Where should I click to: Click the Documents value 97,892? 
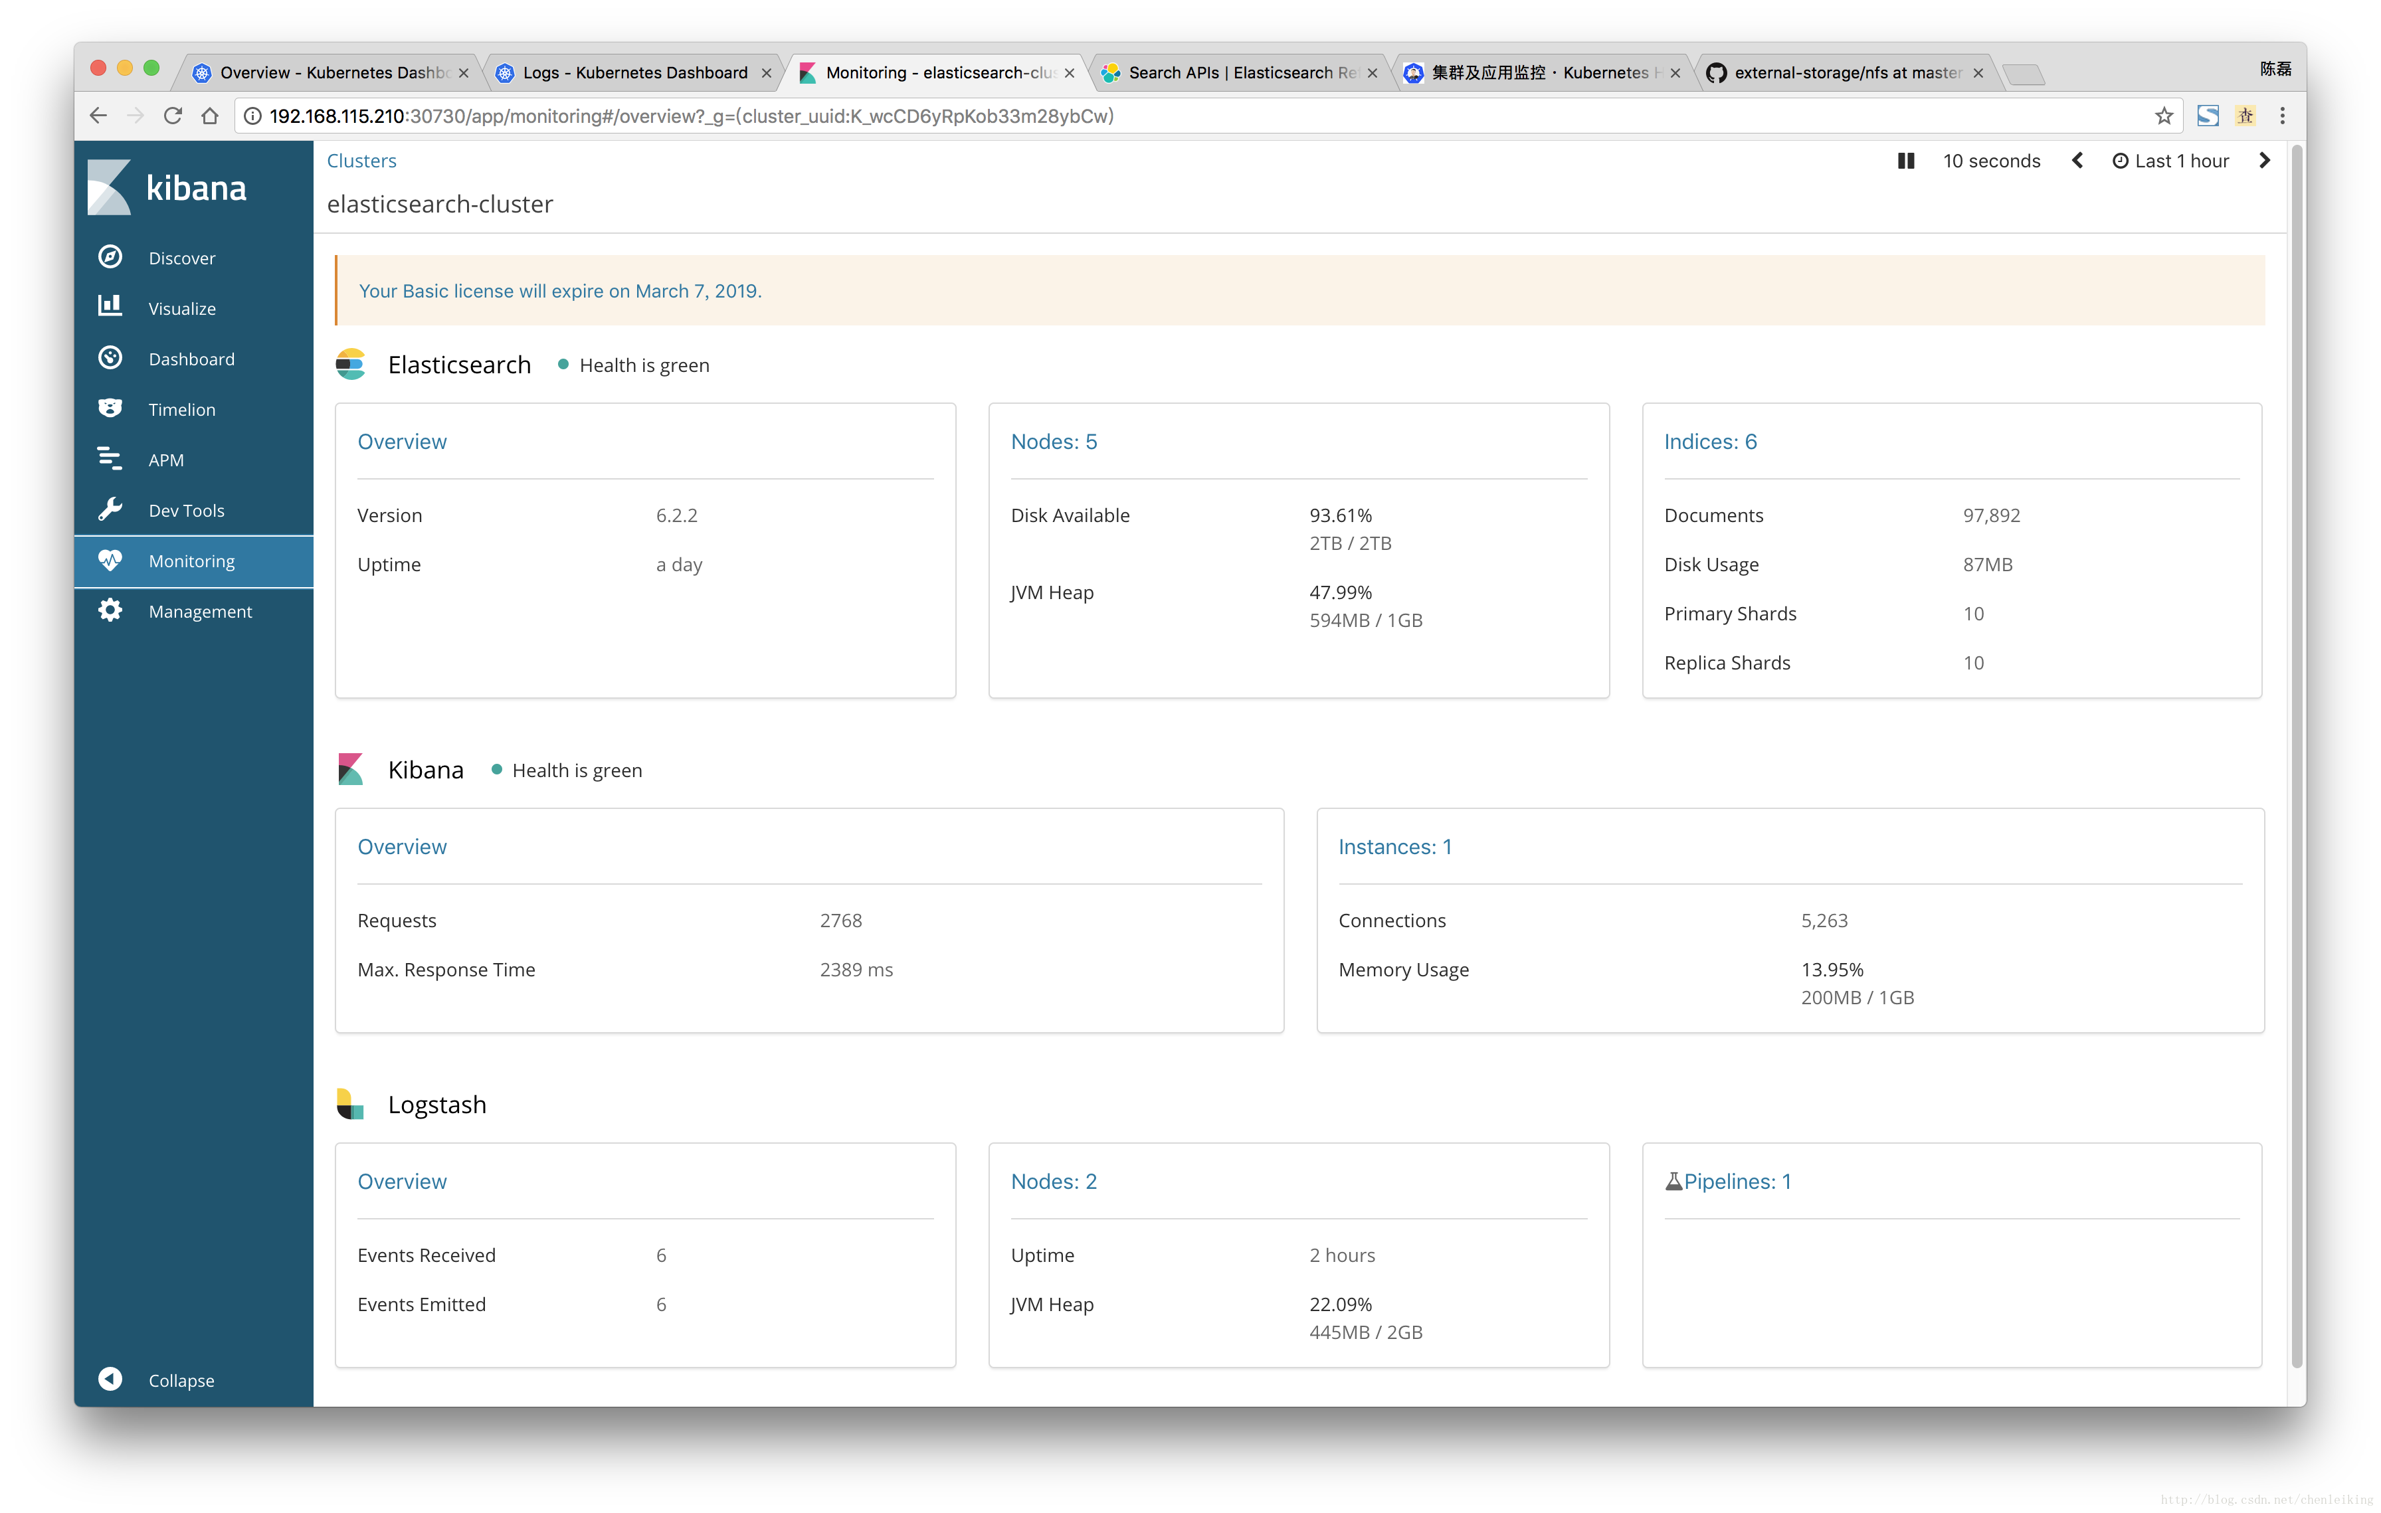tap(1990, 515)
